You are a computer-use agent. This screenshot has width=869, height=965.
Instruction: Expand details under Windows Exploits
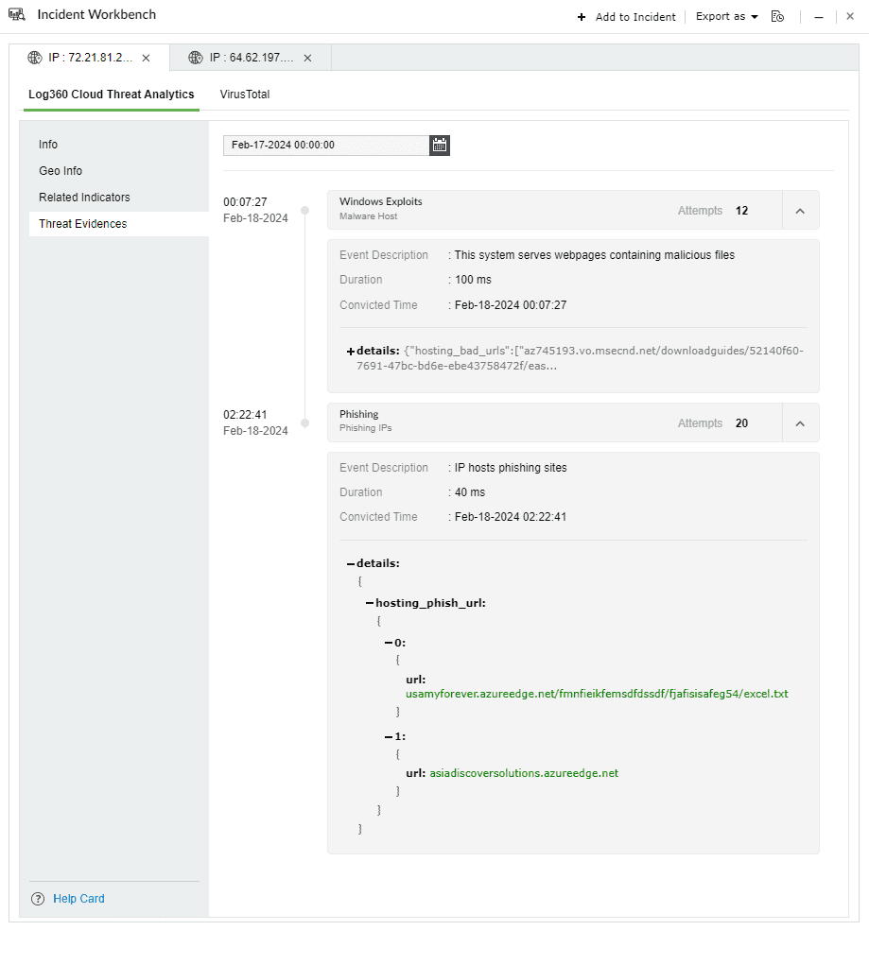click(x=350, y=351)
